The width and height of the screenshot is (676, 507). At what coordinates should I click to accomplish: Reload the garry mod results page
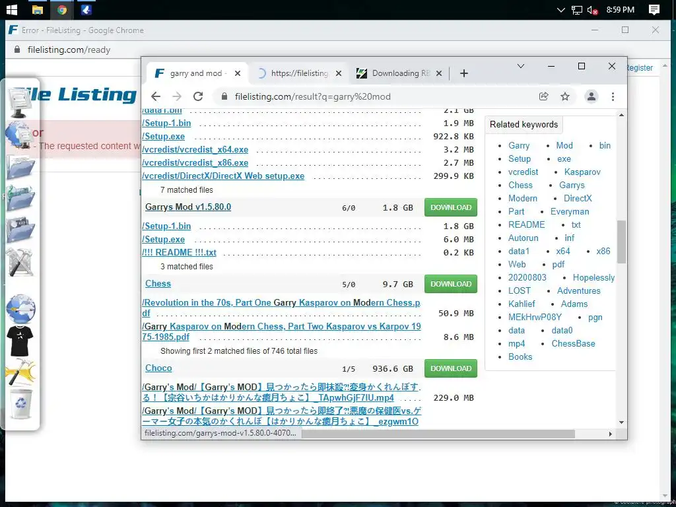198,96
